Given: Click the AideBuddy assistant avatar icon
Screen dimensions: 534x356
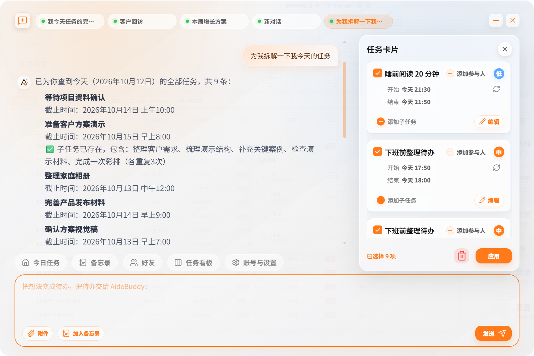Looking at the screenshot, I should pos(24,82).
